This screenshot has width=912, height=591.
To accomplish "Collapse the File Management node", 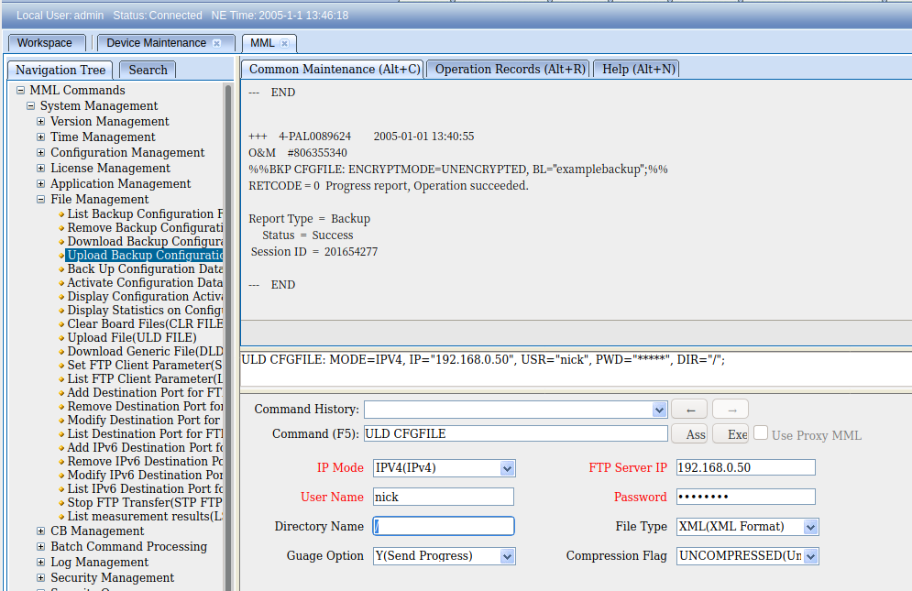I will [40, 200].
